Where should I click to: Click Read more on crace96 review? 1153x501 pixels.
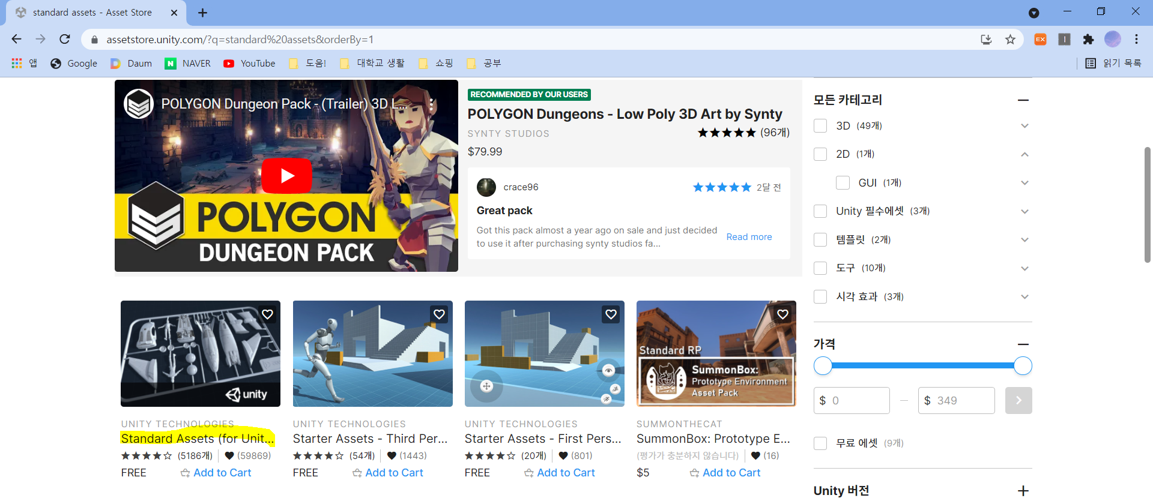coord(749,237)
